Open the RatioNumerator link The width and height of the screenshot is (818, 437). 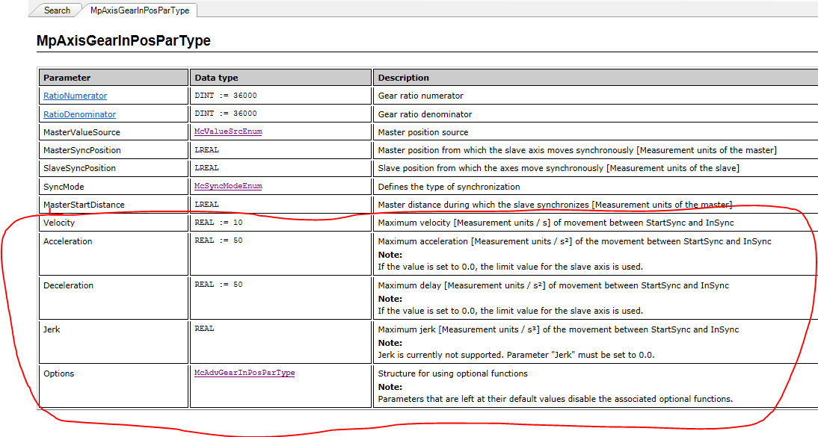75,96
